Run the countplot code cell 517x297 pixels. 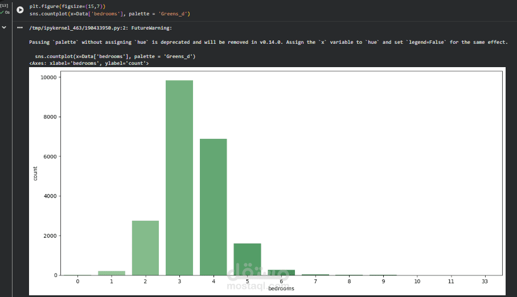(x=20, y=10)
